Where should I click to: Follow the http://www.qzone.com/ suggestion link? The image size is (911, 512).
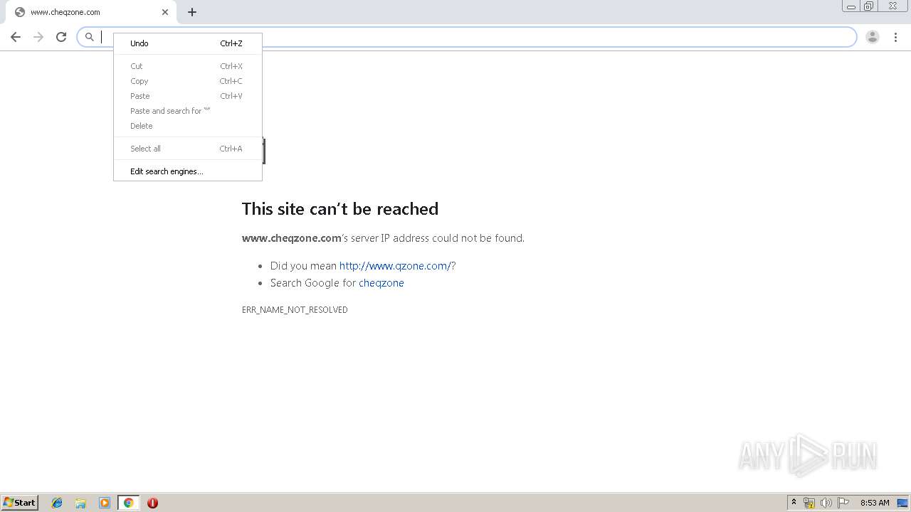[x=395, y=266]
